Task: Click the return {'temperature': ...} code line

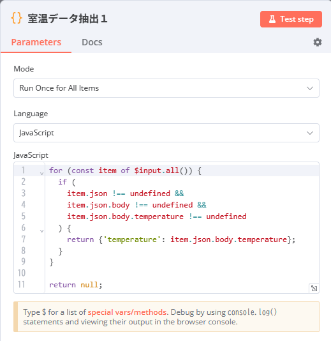Action: (x=181, y=239)
